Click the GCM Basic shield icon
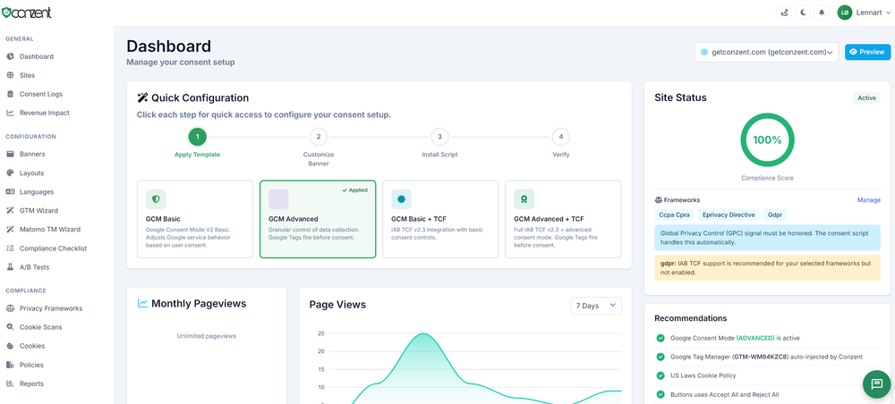Image resolution: width=895 pixels, height=404 pixels. coord(156,198)
